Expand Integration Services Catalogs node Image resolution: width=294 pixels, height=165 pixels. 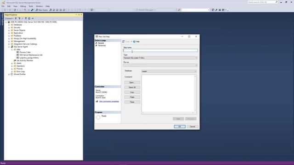point(9,44)
